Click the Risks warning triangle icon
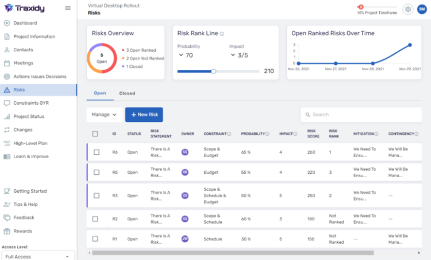The image size is (431, 260). tap(7, 90)
